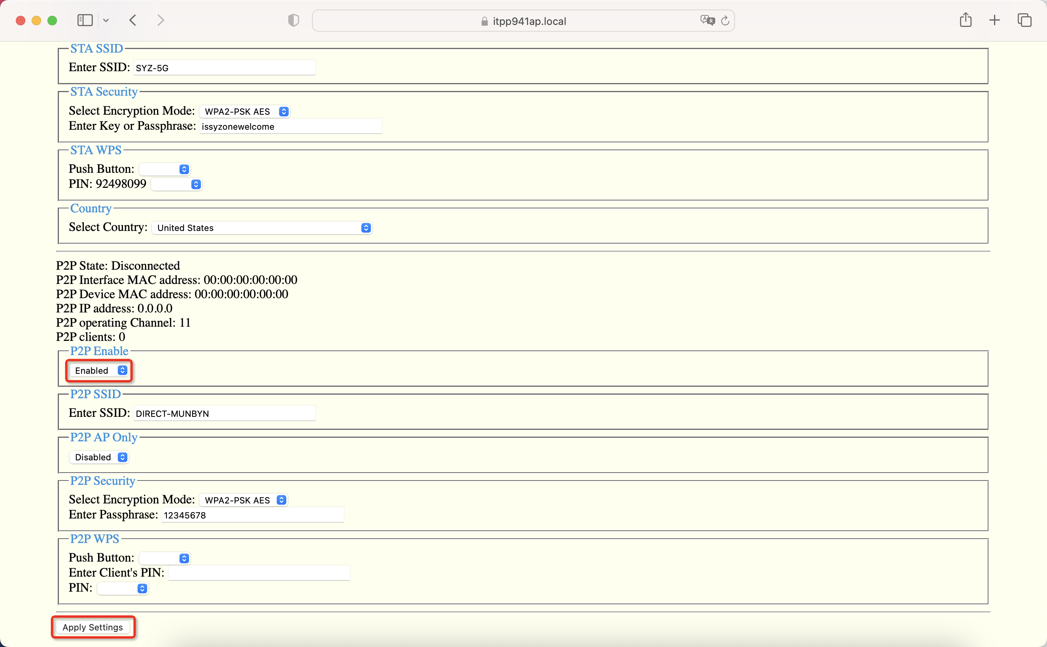Open P2P Security Encryption Mode dropdown
Image resolution: width=1047 pixels, height=647 pixels.
pos(243,500)
